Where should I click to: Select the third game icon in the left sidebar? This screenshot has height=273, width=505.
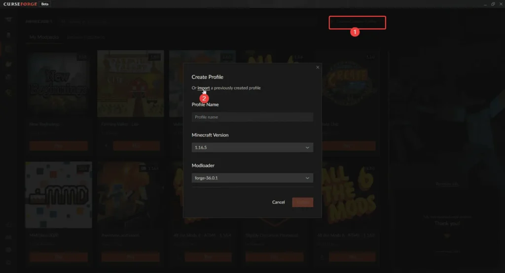[x=9, y=64]
